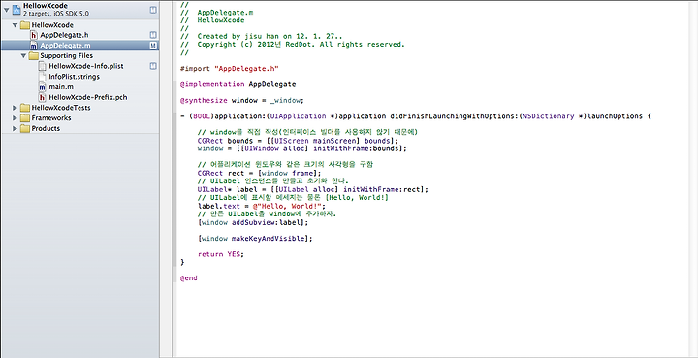Click the status badge beside AppDelegate.h
The width and height of the screenshot is (698, 358).
coord(153,35)
